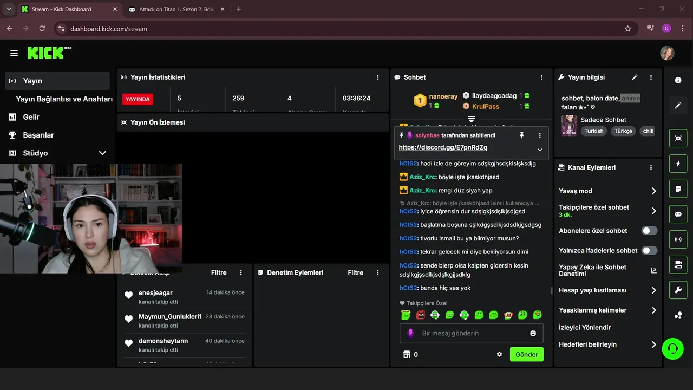Open Yayın bilgisi three-dot menu

pyautogui.click(x=651, y=77)
